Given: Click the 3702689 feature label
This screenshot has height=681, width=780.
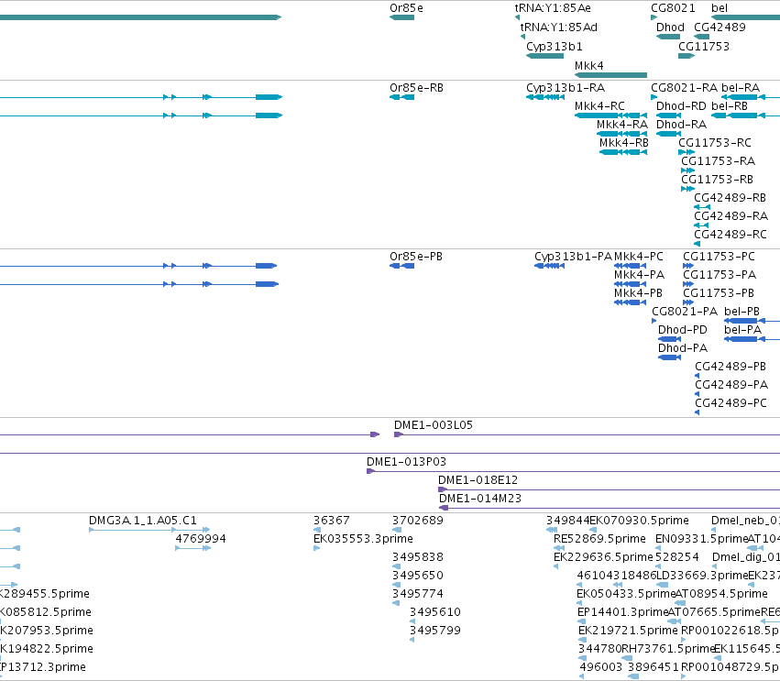Looking at the screenshot, I should coord(417,521).
